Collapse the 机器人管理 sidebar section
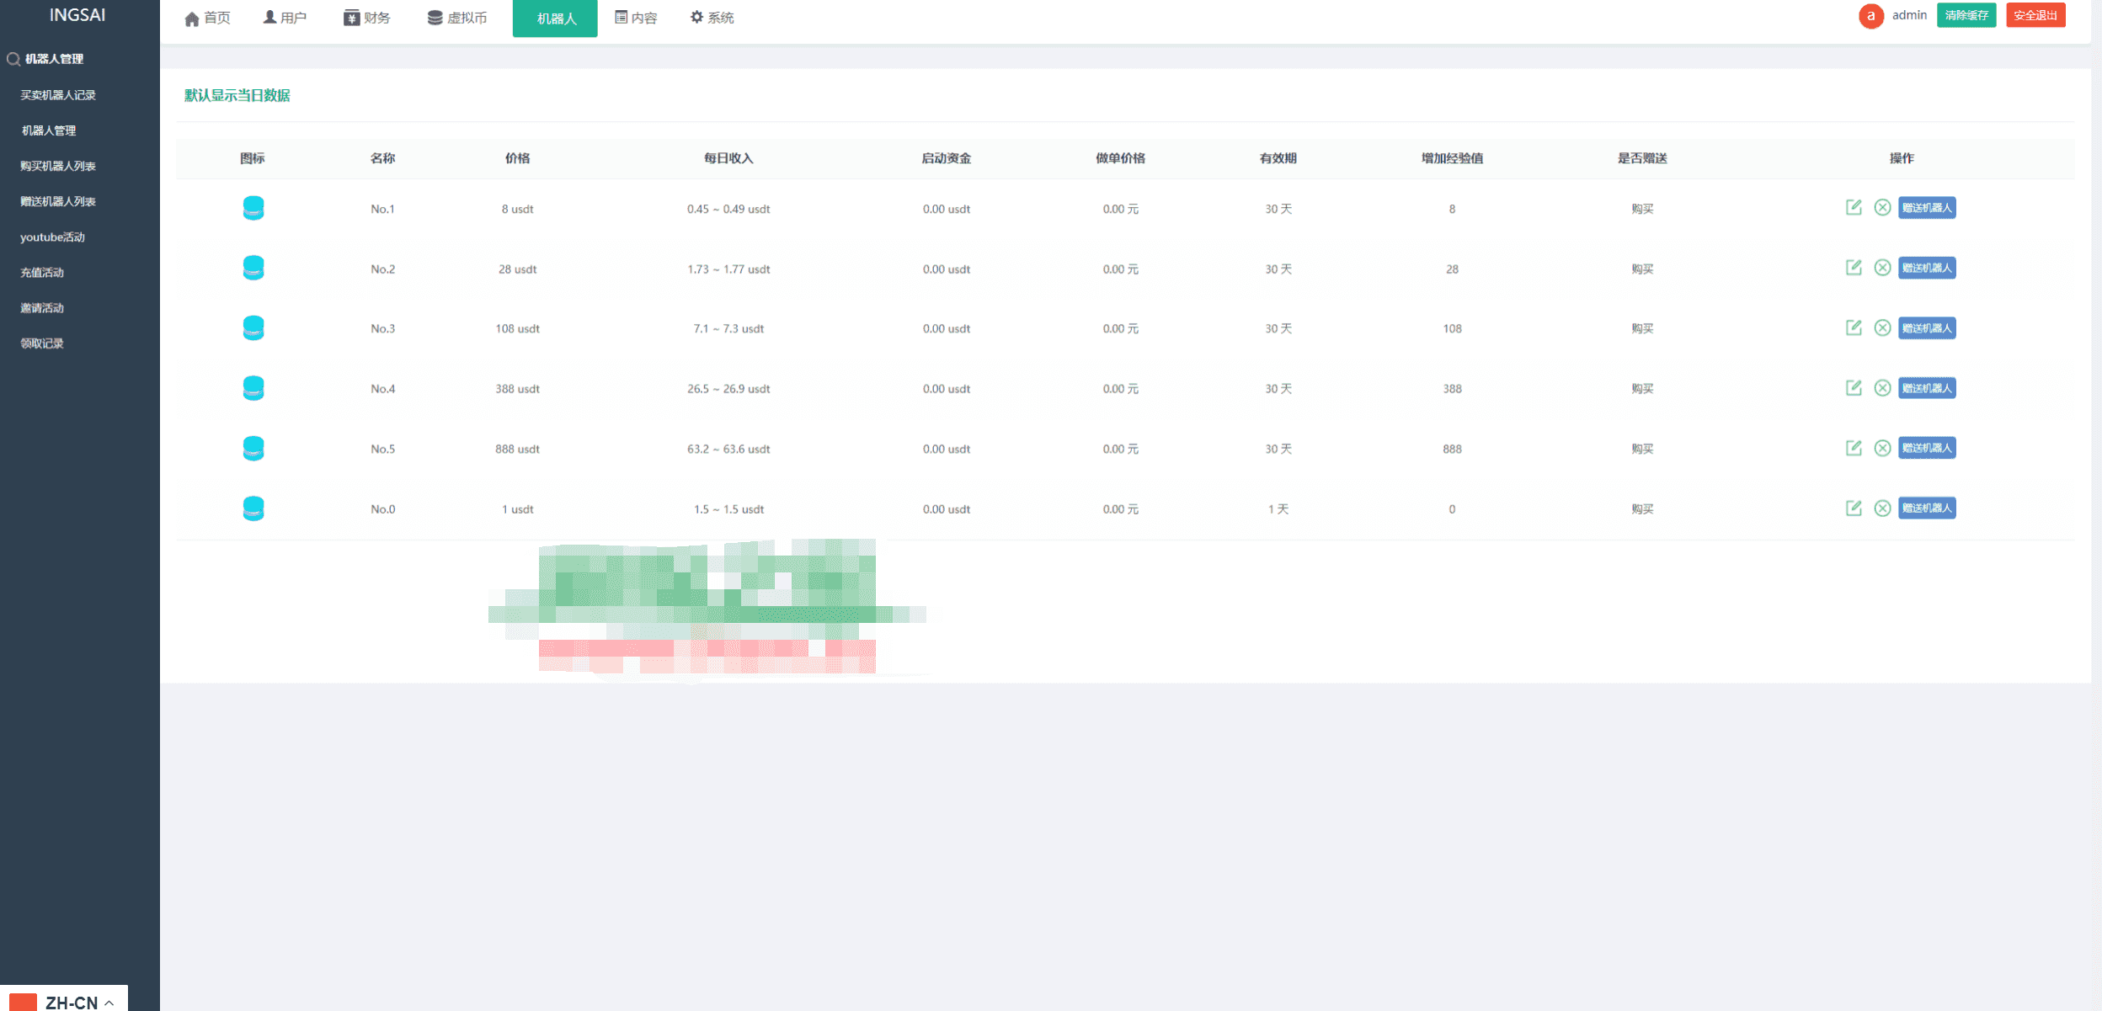The width and height of the screenshot is (2102, 1011). pyautogui.click(x=53, y=59)
